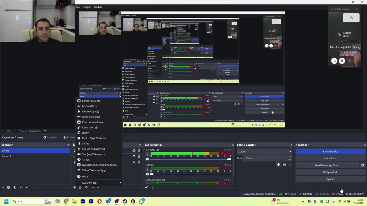Mute Masaüstü Ses speaker icon
The height and width of the screenshot is (206, 367).
[147, 159]
